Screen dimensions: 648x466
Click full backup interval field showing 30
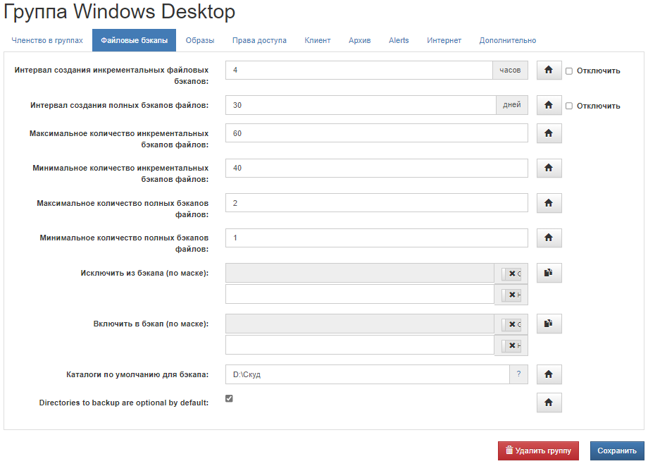point(361,105)
